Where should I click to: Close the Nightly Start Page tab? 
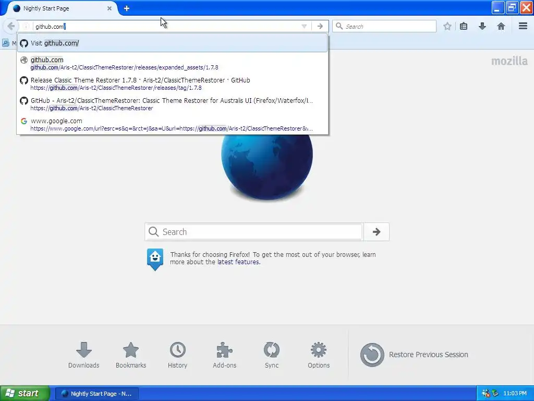click(x=110, y=8)
